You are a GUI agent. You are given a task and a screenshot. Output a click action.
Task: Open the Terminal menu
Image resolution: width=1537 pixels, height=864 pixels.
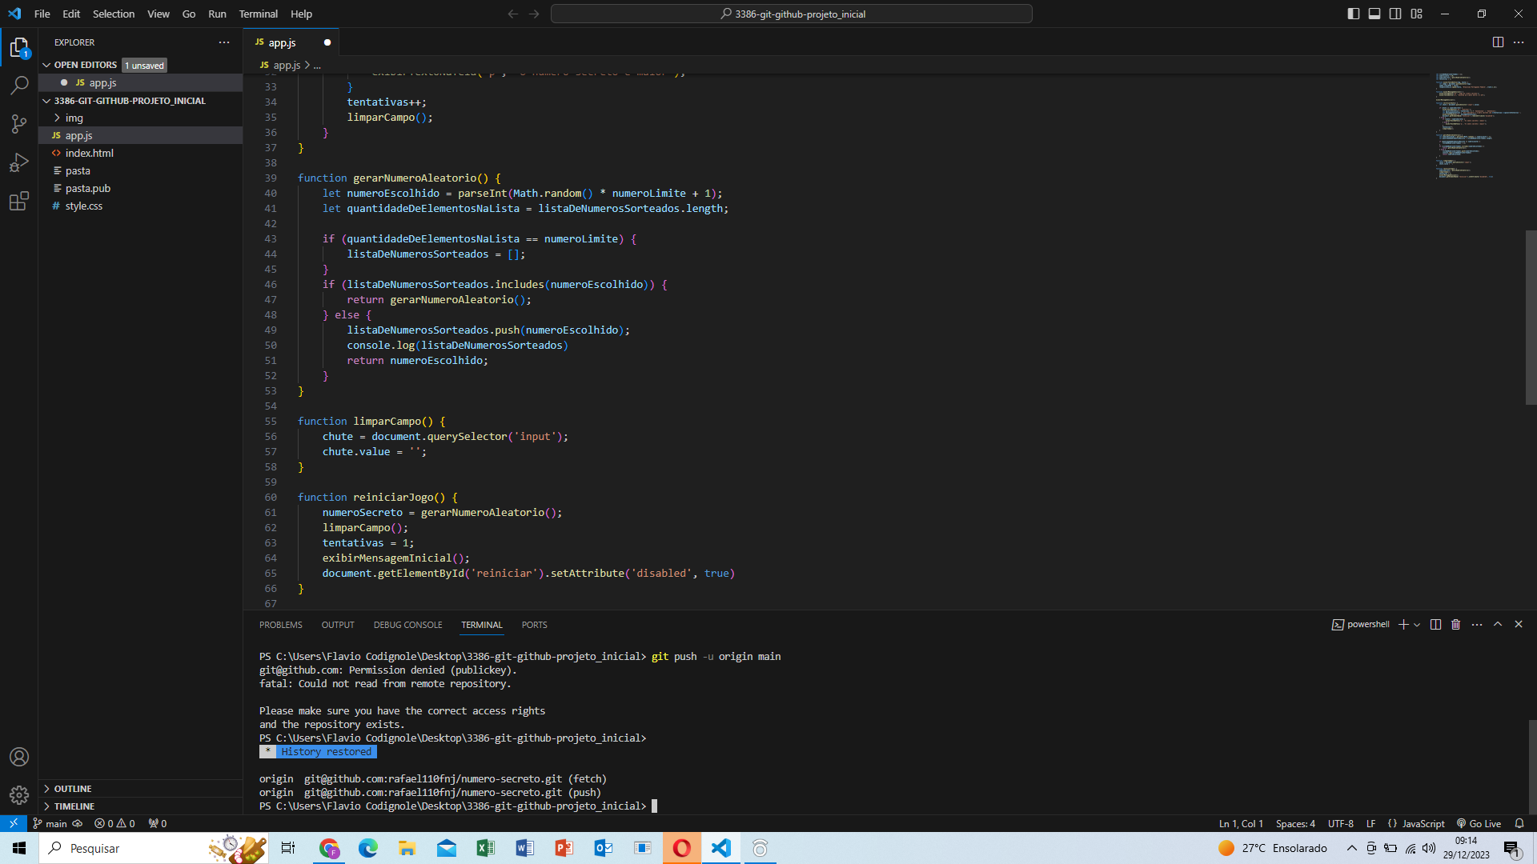(x=258, y=14)
